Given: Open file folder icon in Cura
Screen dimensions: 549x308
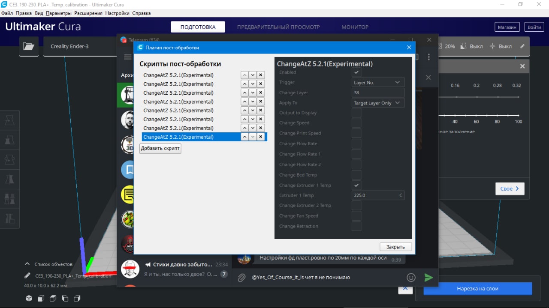Looking at the screenshot, I should tap(29, 46).
